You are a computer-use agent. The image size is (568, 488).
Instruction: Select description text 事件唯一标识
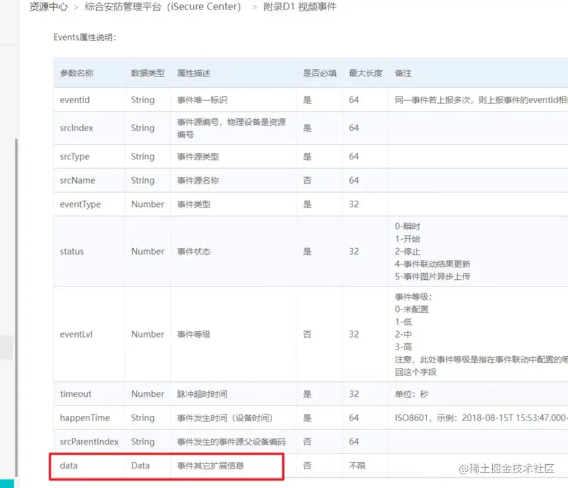(202, 100)
